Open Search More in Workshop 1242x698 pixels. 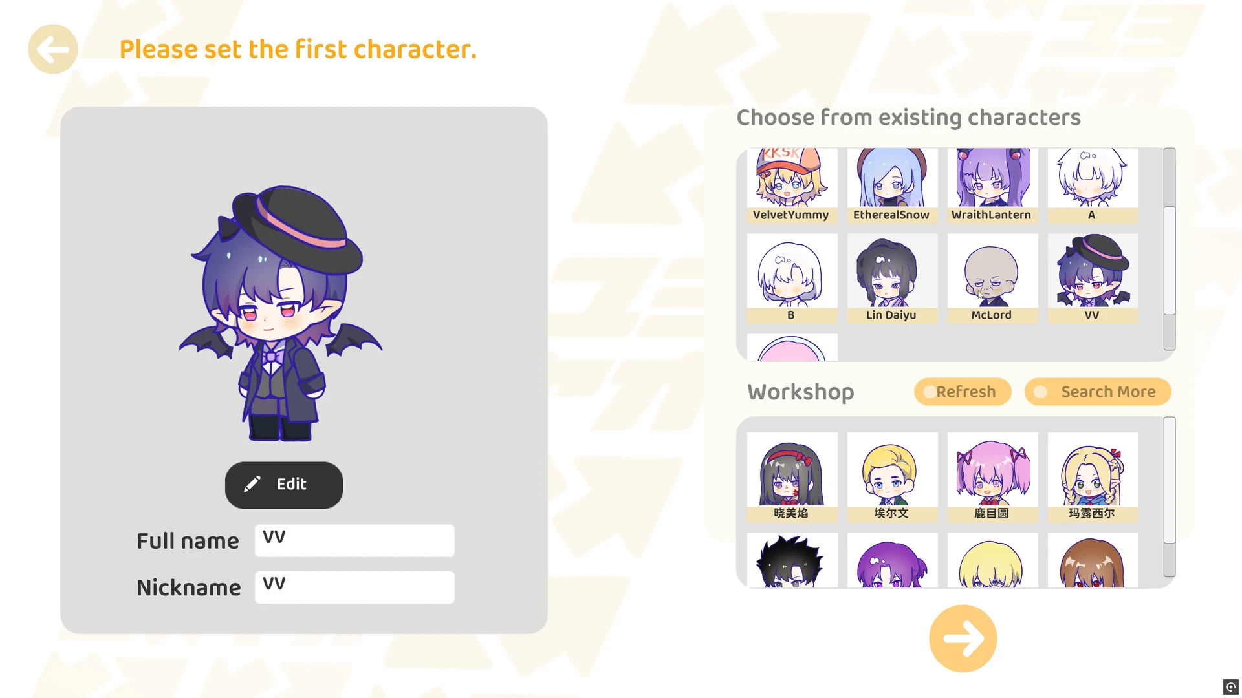point(1098,392)
